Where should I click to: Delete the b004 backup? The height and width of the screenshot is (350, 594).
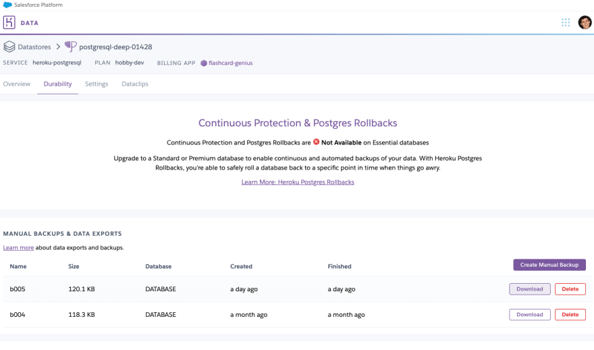[570, 314]
